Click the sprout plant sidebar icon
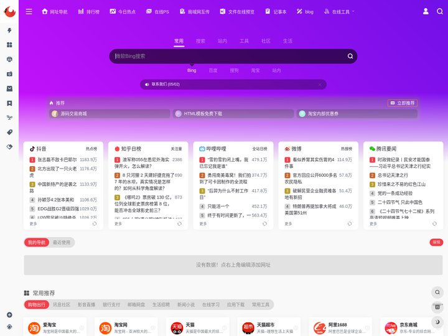448x336 pixels. pos(9,118)
